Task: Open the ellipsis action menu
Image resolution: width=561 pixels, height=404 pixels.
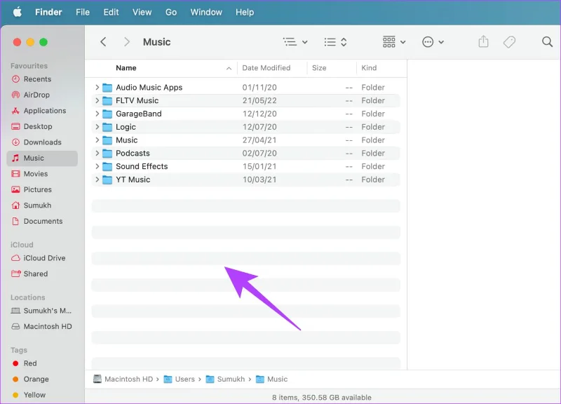Action: pos(433,42)
